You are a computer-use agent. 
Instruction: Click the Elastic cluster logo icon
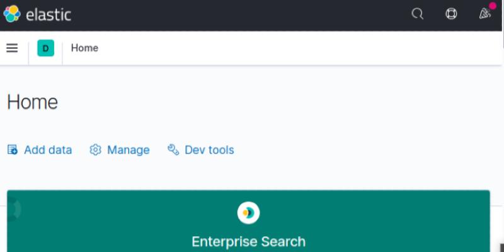tap(12, 14)
